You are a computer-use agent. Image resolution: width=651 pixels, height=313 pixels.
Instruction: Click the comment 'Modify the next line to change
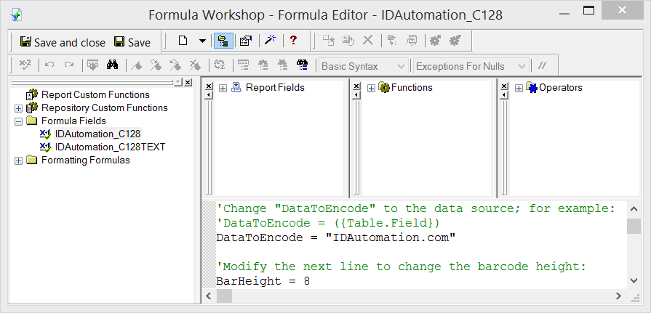point(401,267)
